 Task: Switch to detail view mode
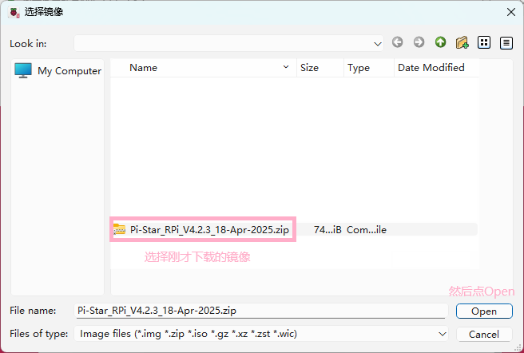[x=506, y=42]
